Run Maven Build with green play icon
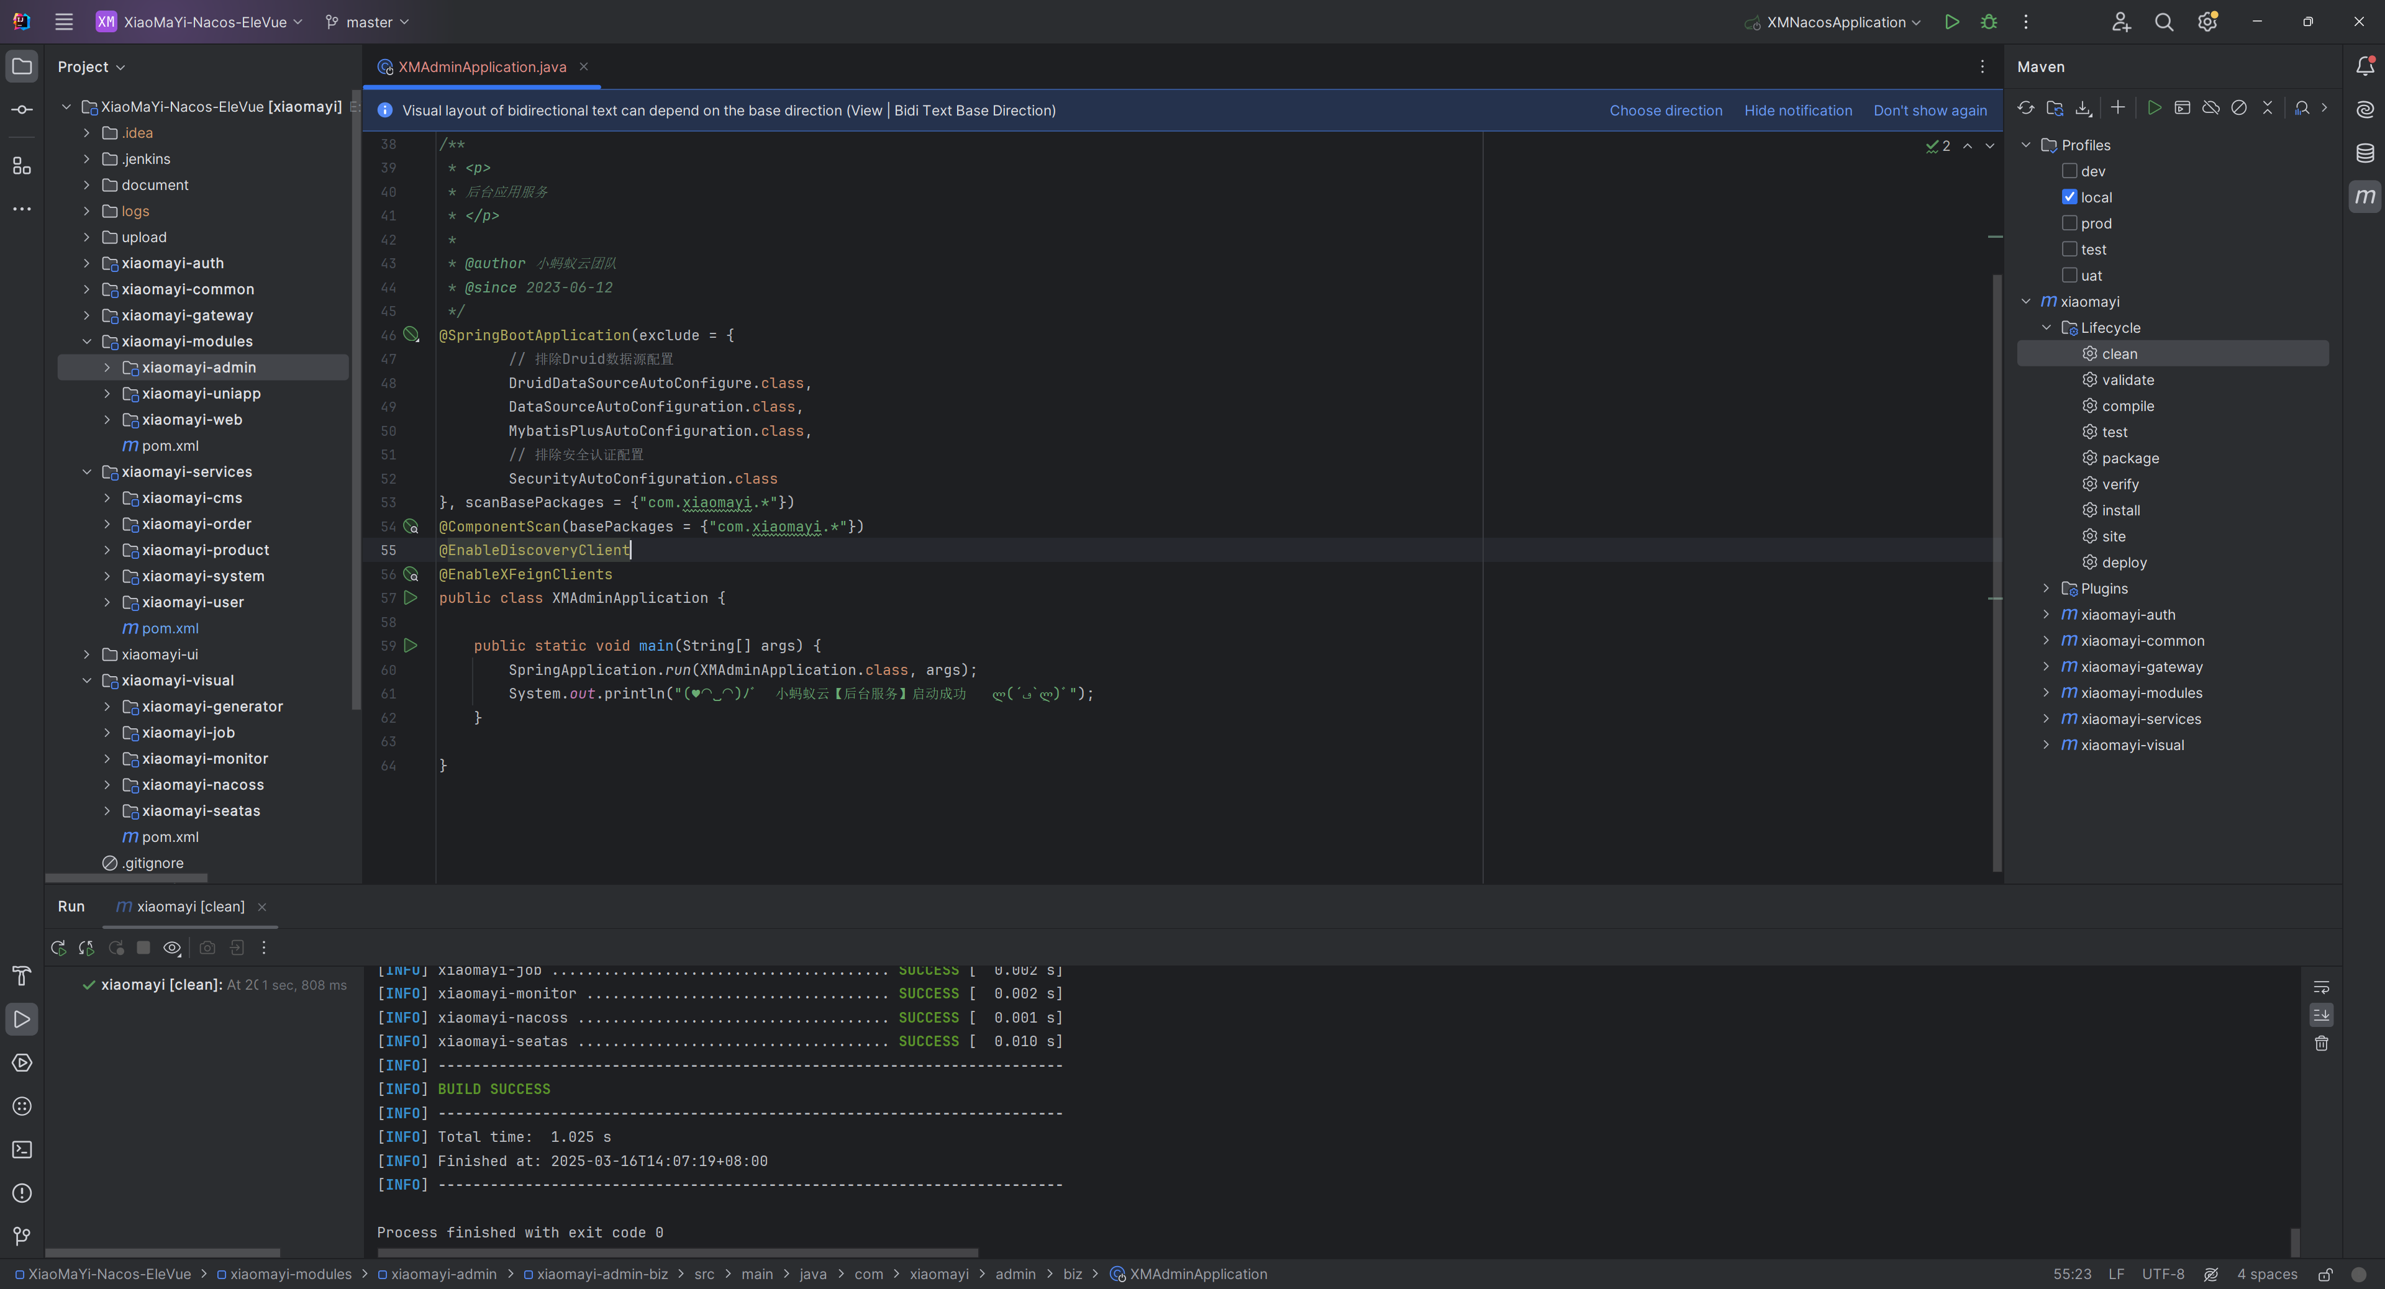This screenshot has height=1289, width=2385. 2153,108
